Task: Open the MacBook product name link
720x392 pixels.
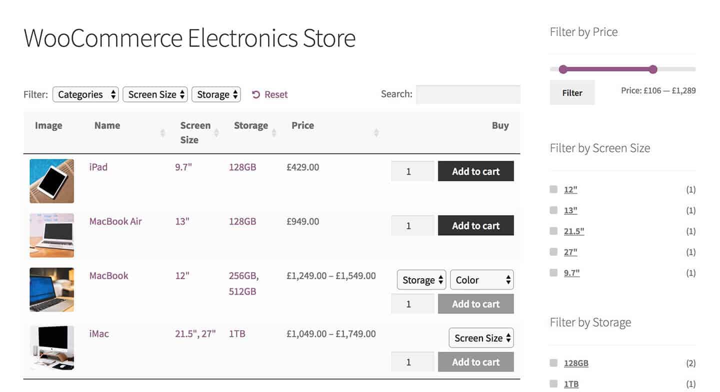Action: pyautogui.click(x=108, y=276)
